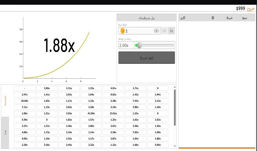Open the تاریخچه history tab
257x151 pixels.
tap(5, 101)
